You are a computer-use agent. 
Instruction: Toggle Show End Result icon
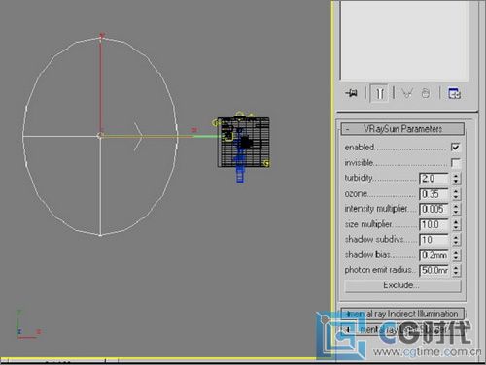[x=379, y=93]
